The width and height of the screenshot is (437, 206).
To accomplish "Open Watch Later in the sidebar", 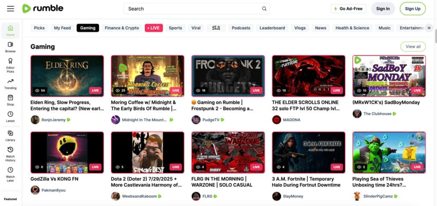I will pos(10,173).
